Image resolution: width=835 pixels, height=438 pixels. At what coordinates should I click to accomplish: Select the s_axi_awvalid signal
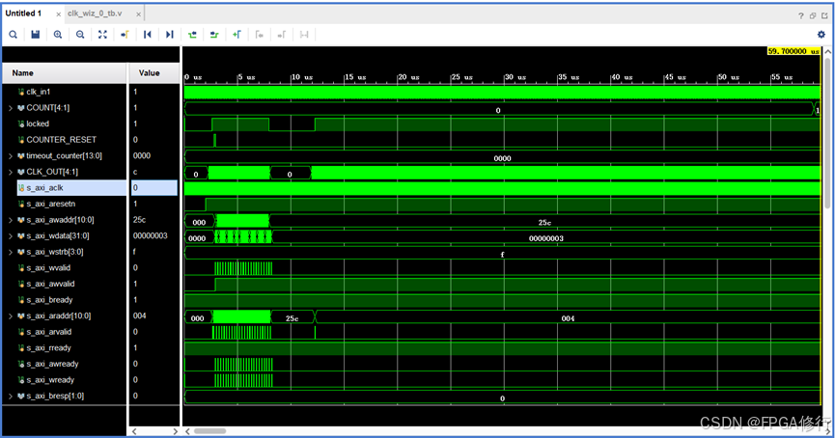(50, 284)
